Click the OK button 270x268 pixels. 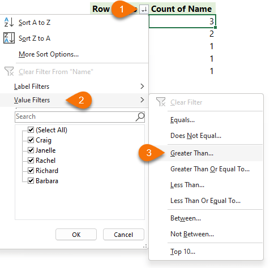tap(76, 235)
